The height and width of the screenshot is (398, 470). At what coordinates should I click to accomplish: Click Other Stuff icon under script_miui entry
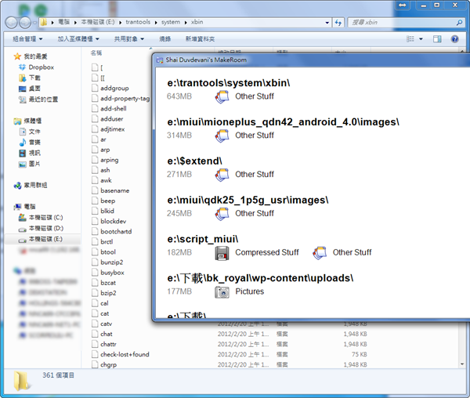(x=320, y=253)
